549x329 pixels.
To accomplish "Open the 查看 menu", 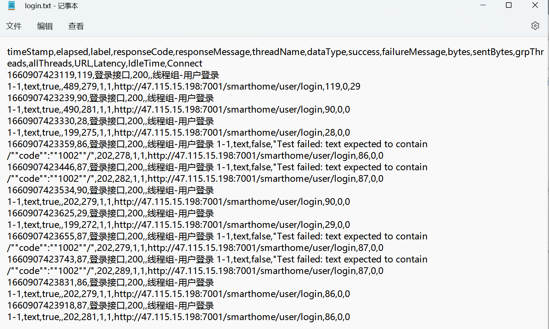I will click(x=76, y=26).
